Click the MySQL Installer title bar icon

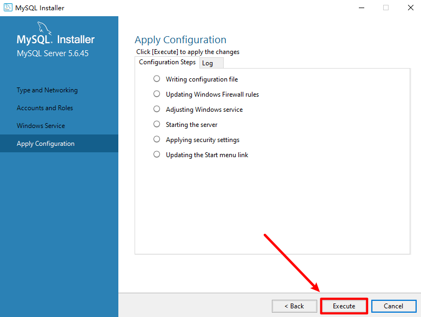tap(8, 8)
